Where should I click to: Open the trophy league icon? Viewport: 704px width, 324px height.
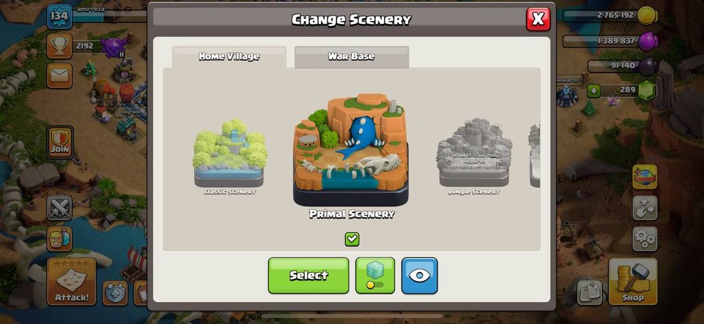click(60, 46)
